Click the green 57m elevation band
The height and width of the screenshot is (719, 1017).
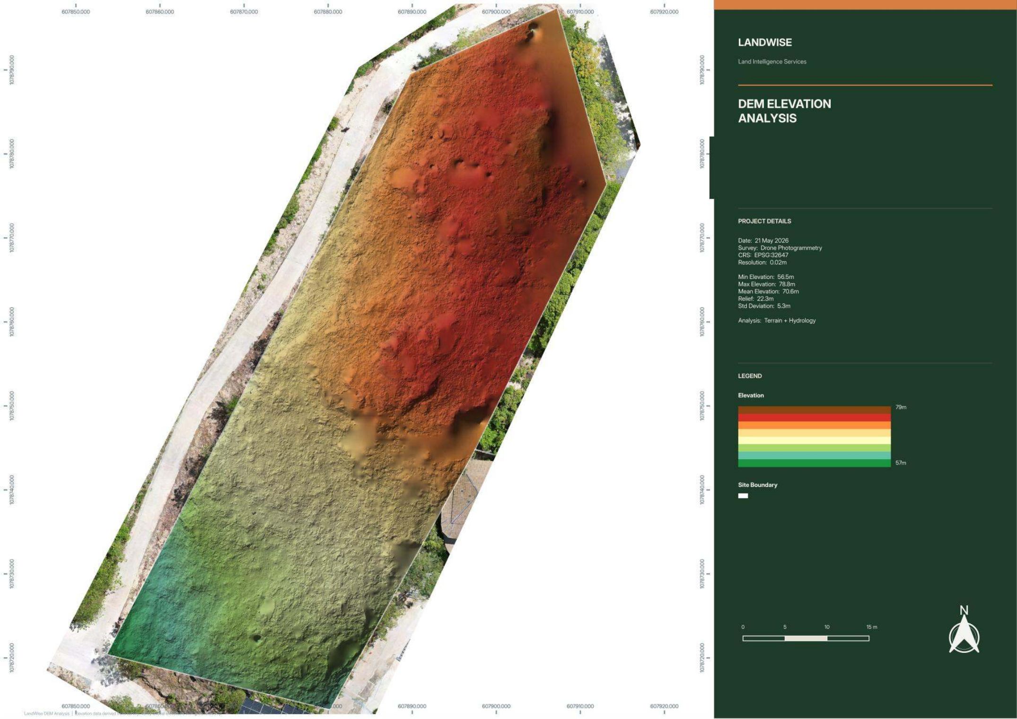pos(814,463)
